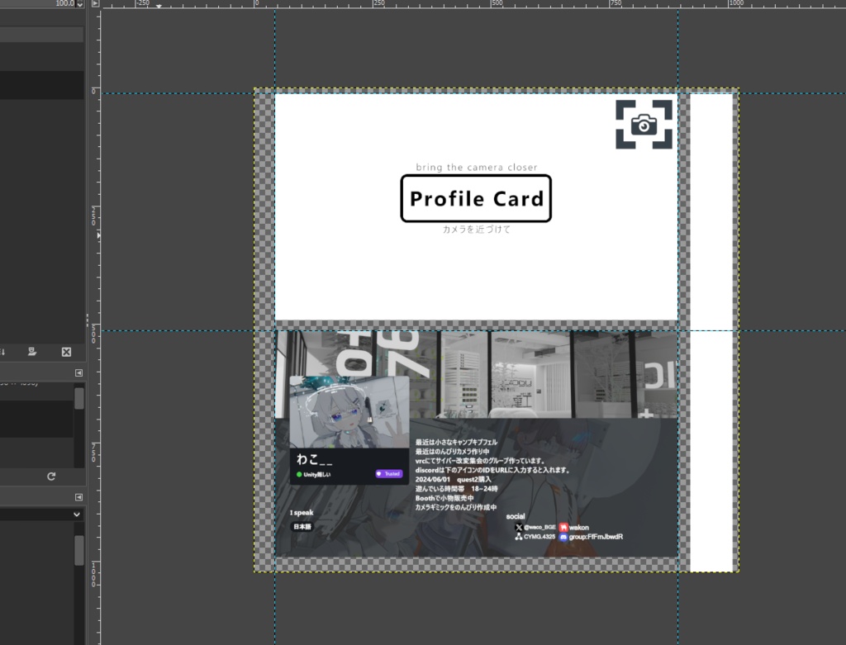
Task: Click the 'social' heading on the canvas
Action: click(516, 516)
